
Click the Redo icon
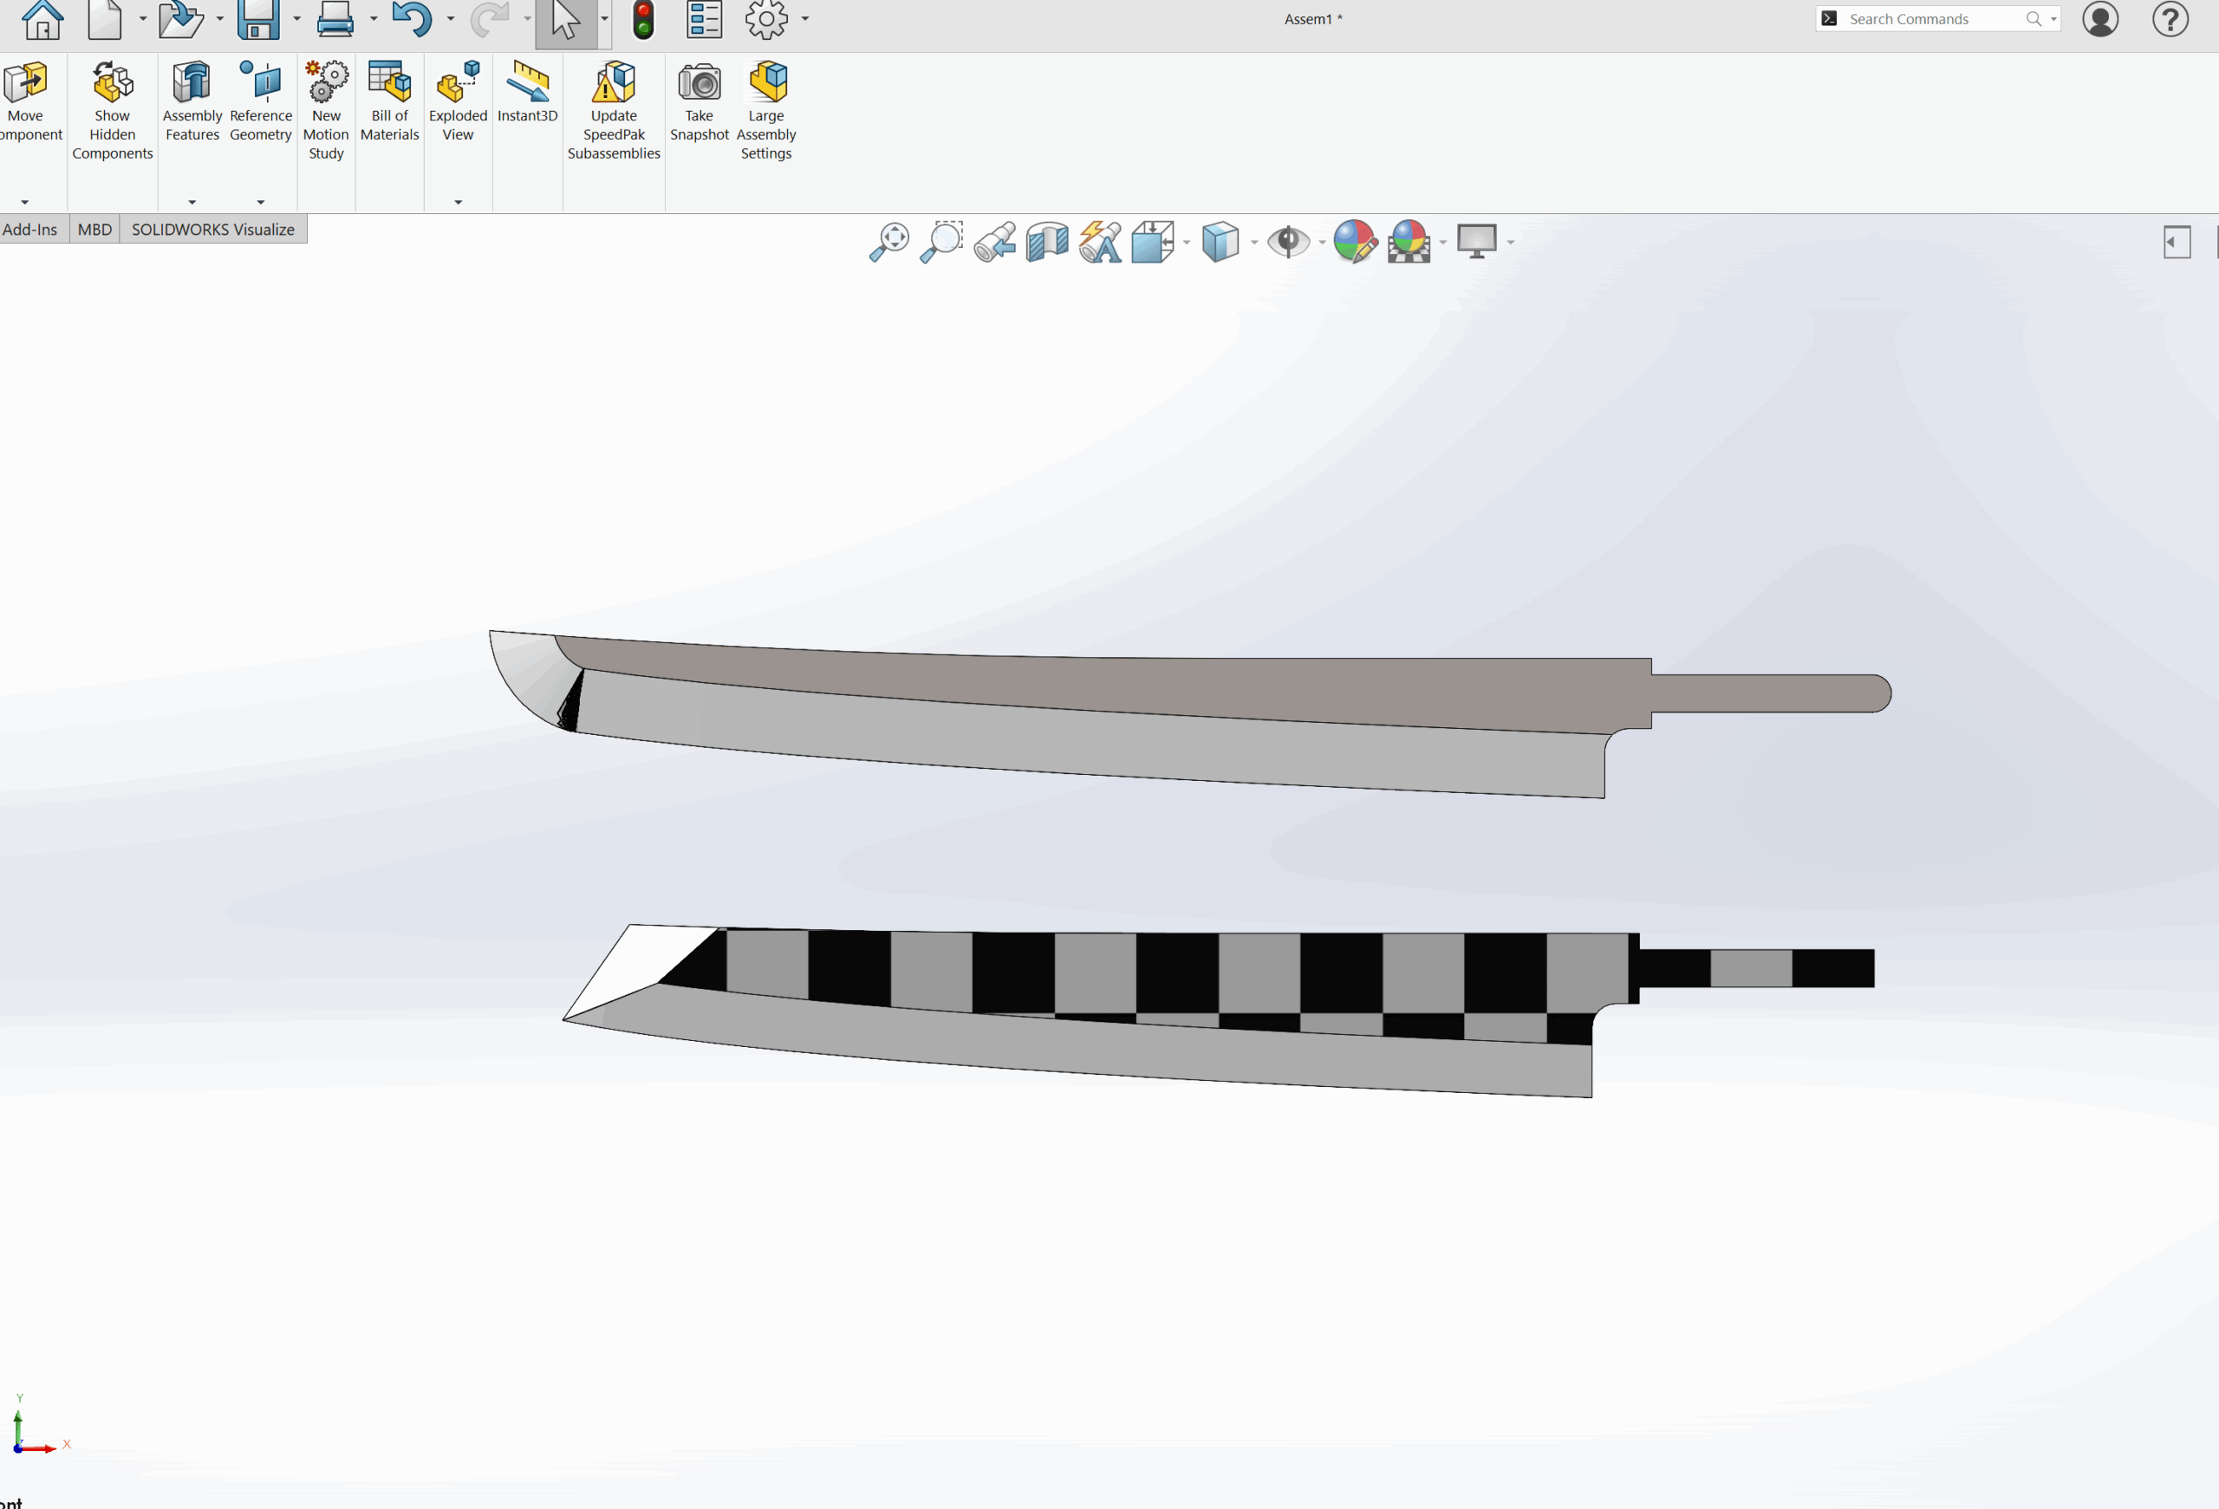point(490,18)
